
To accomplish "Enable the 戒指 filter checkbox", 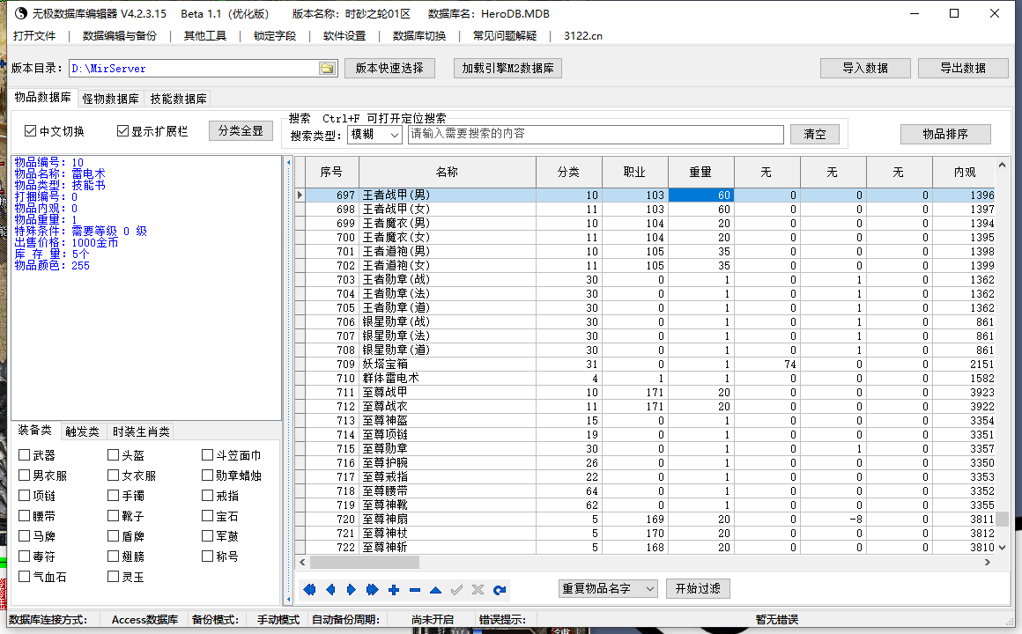I will pos(208,495).
